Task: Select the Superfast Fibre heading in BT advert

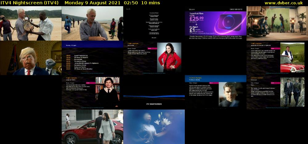Action: (197, 14)
